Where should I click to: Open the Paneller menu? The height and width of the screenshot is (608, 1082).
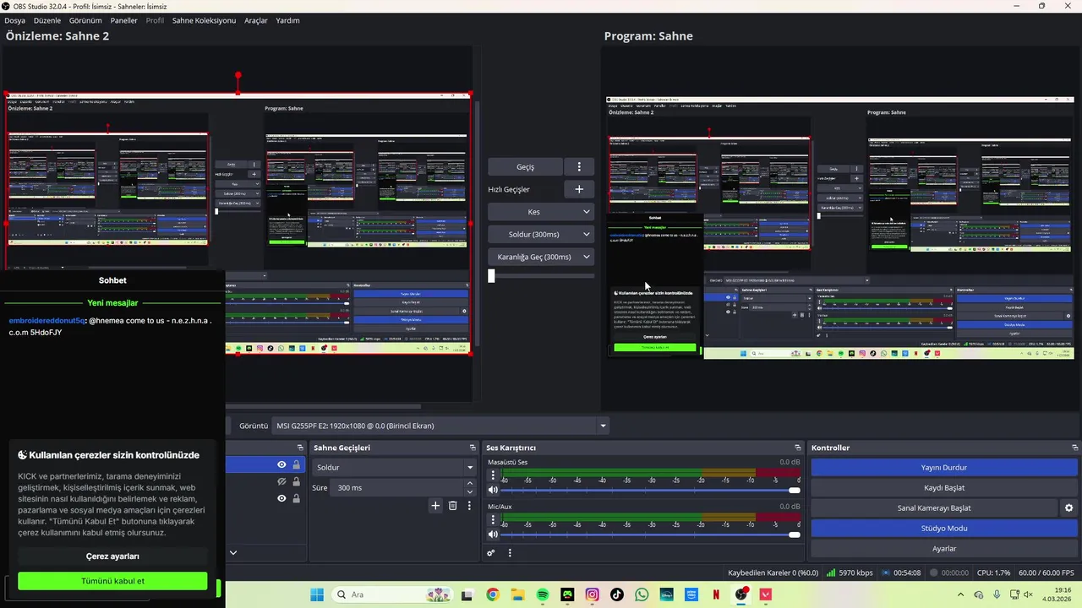(123, 20)
